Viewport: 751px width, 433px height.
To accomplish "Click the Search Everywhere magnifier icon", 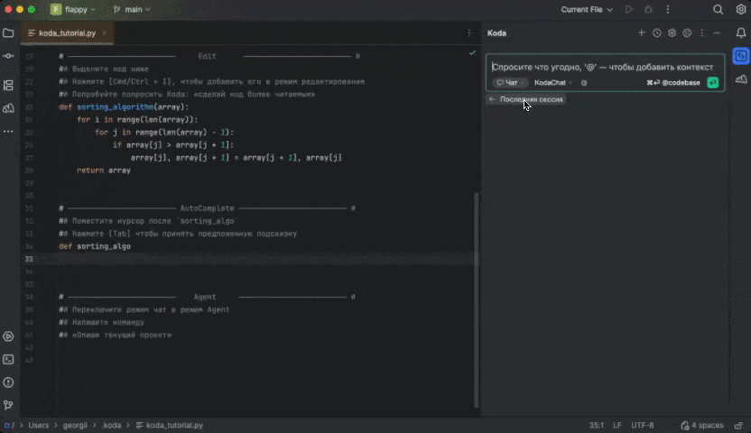I will tap(719, 10).
